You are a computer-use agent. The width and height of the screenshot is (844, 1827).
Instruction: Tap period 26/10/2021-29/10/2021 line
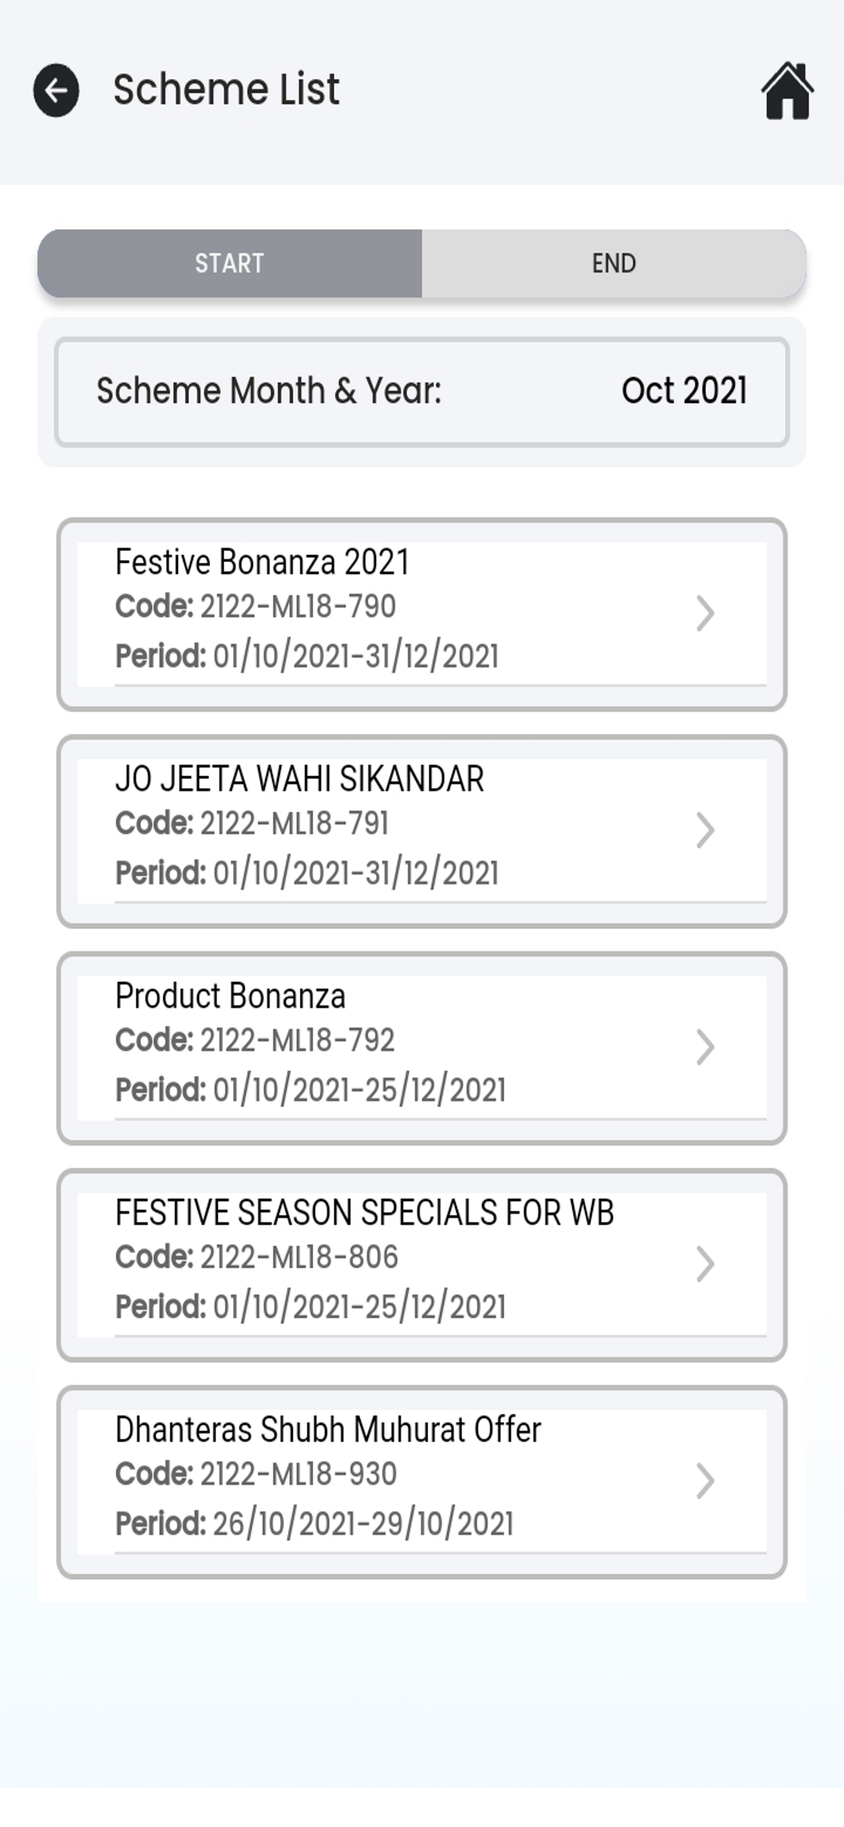click(314, 1523)
